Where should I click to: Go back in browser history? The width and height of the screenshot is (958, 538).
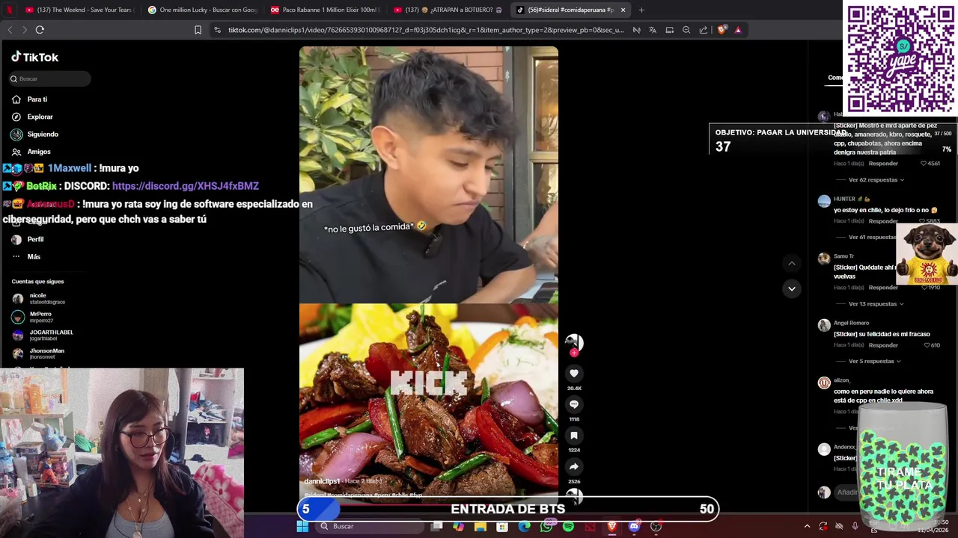[x=10, y=30]
